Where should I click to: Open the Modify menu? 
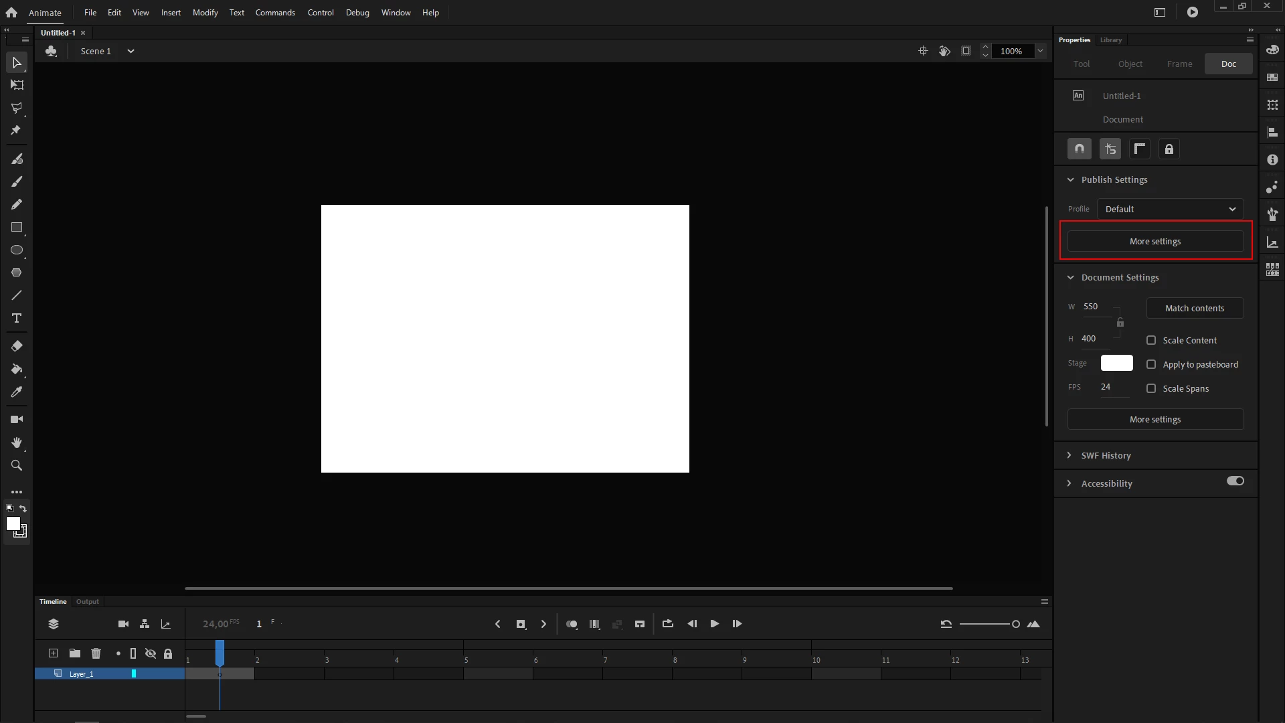click(205, 13)
